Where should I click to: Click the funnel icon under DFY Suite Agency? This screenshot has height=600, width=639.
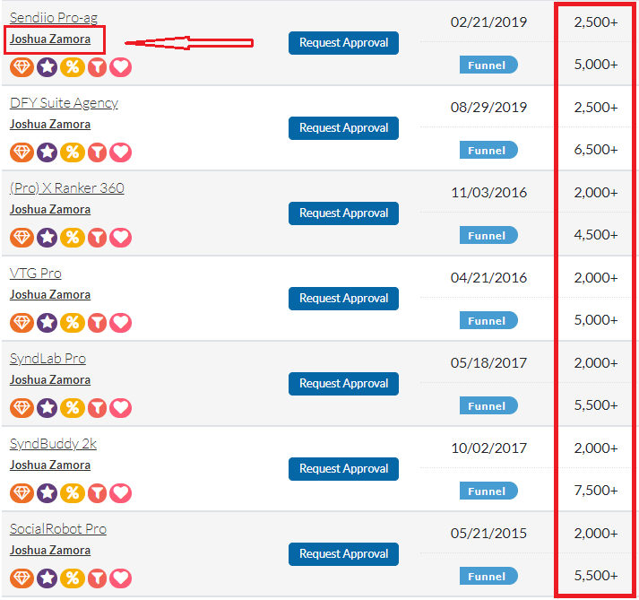pos(97,152)
